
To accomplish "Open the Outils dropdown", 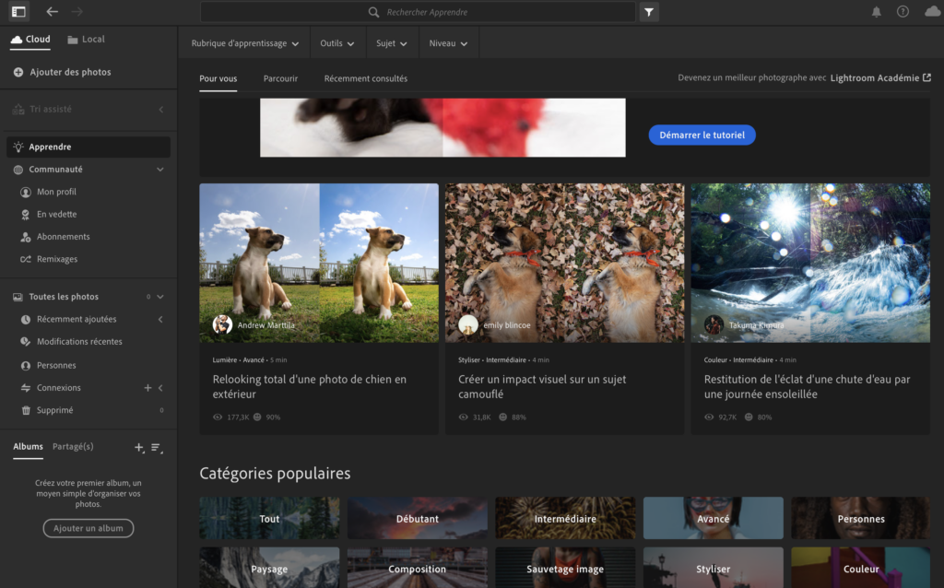I will pyautogui.click(x=337, y=42).
